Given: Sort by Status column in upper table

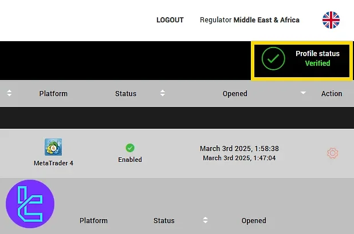Looking at the screenshot, I should [125, 93].
